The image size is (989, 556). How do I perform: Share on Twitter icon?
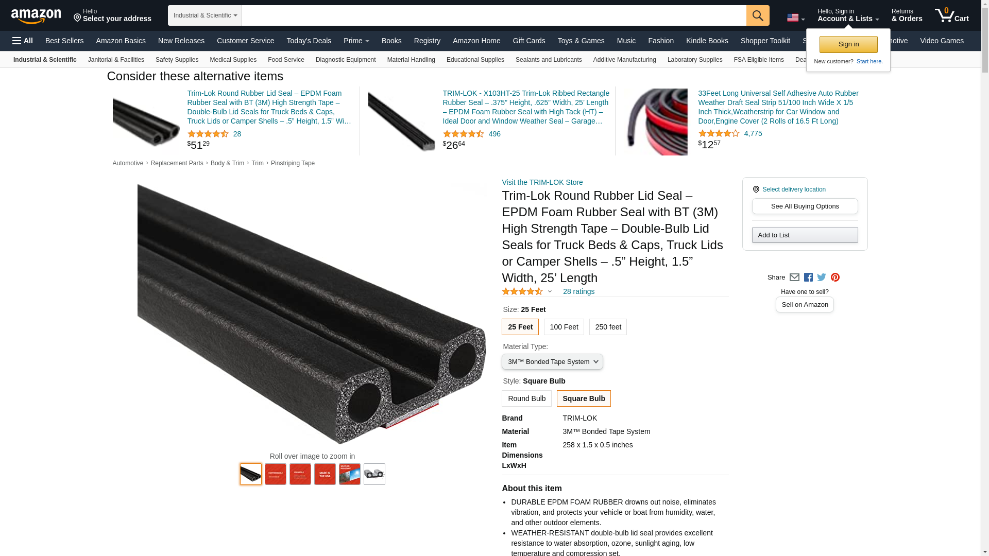tap(822, 277)
